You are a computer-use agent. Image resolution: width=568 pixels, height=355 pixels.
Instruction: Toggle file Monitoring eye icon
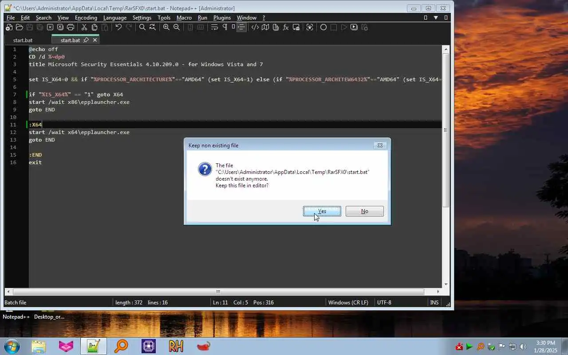[310, 27]
